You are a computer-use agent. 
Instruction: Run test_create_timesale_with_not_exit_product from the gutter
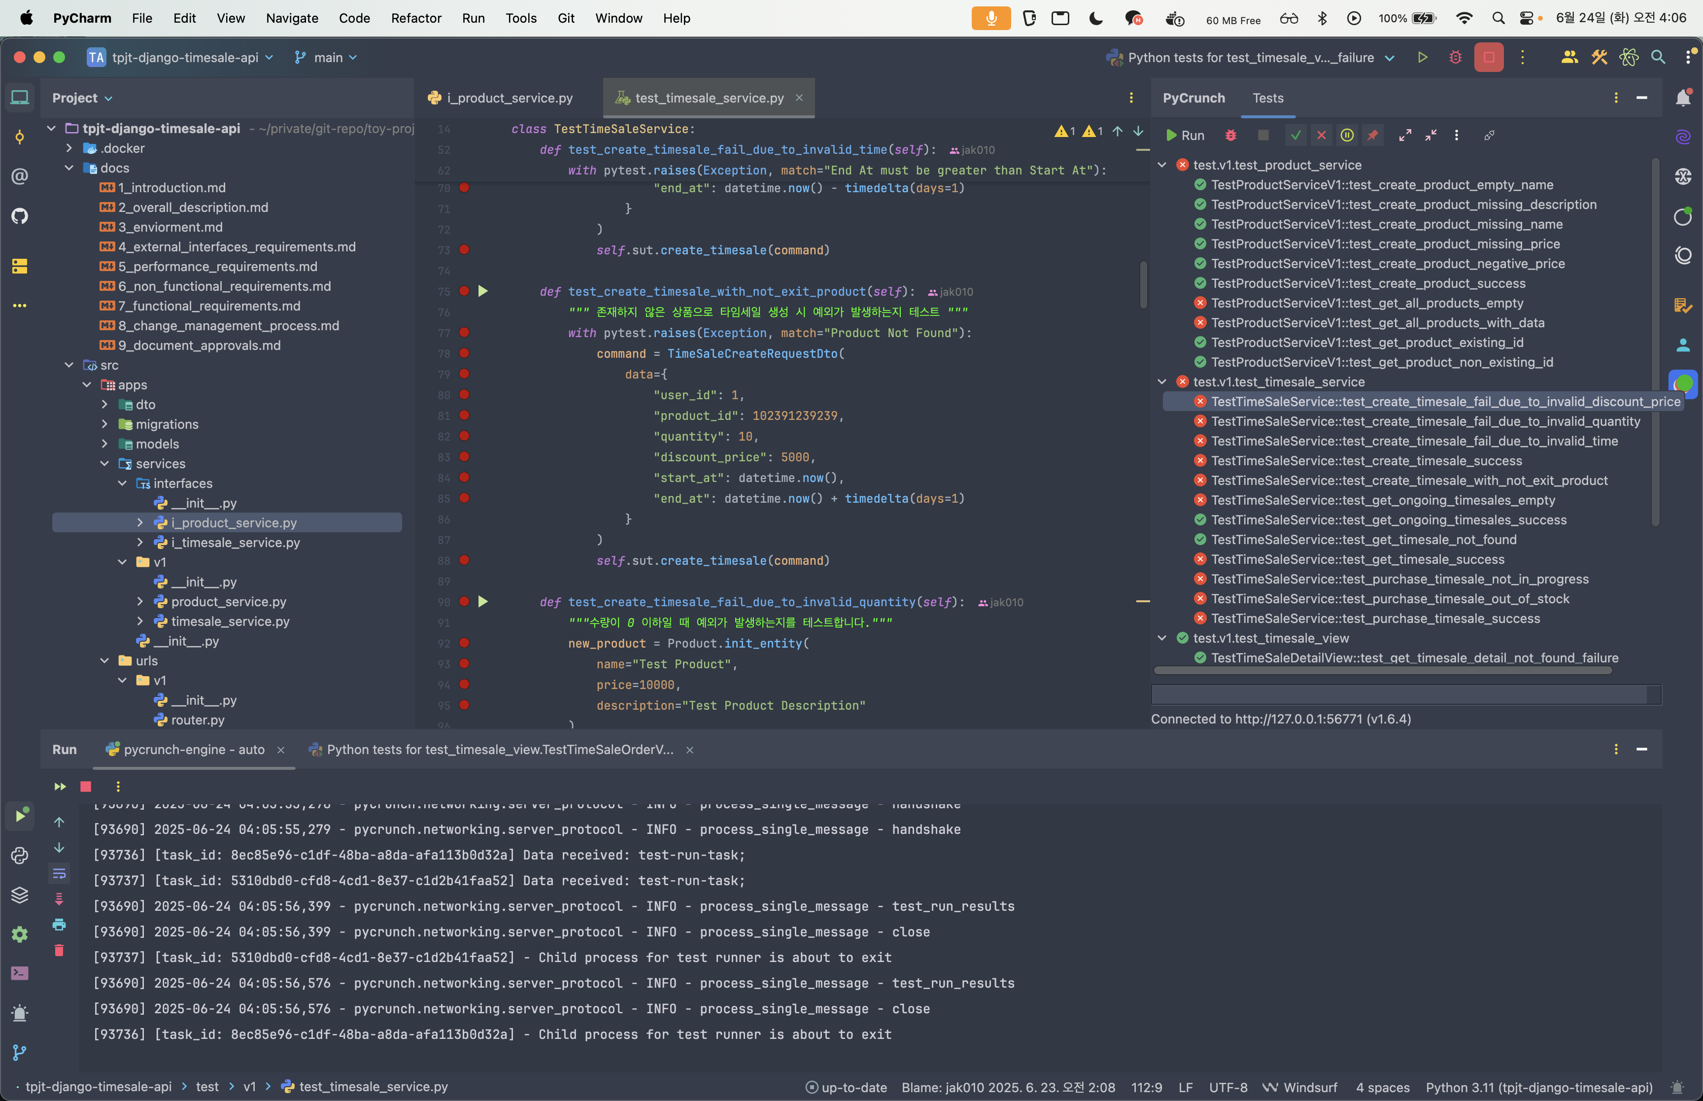click(x=483, y=291)
